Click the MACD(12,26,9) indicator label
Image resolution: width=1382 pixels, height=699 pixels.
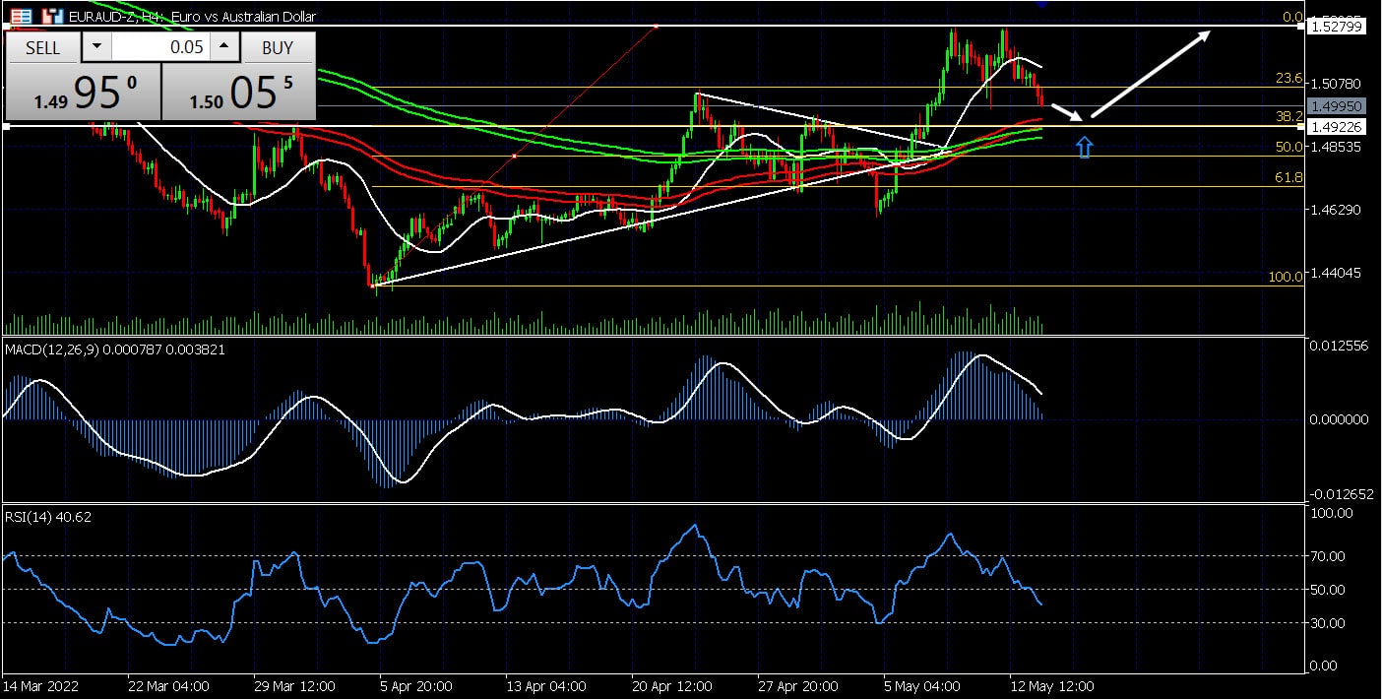tap(115, 349)
